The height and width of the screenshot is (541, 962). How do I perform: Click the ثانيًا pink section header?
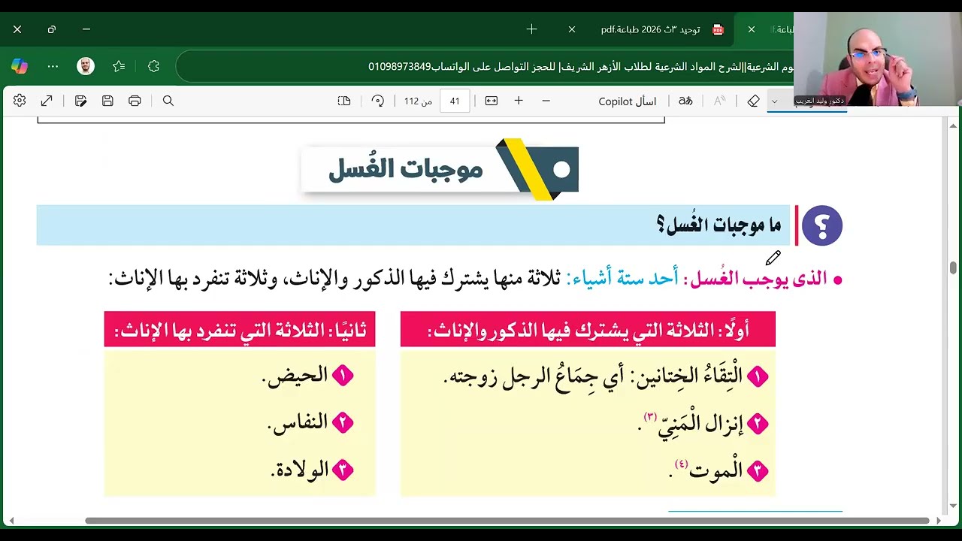click(x=240, y=329)
